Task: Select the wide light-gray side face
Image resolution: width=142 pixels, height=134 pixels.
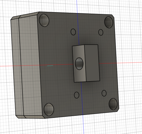Action: pyautogui.click(x=30, y=66)
